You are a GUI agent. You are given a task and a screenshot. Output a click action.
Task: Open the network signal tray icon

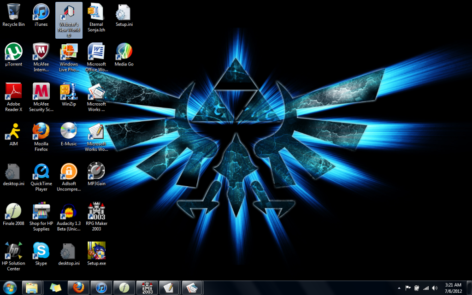(425, 288)
